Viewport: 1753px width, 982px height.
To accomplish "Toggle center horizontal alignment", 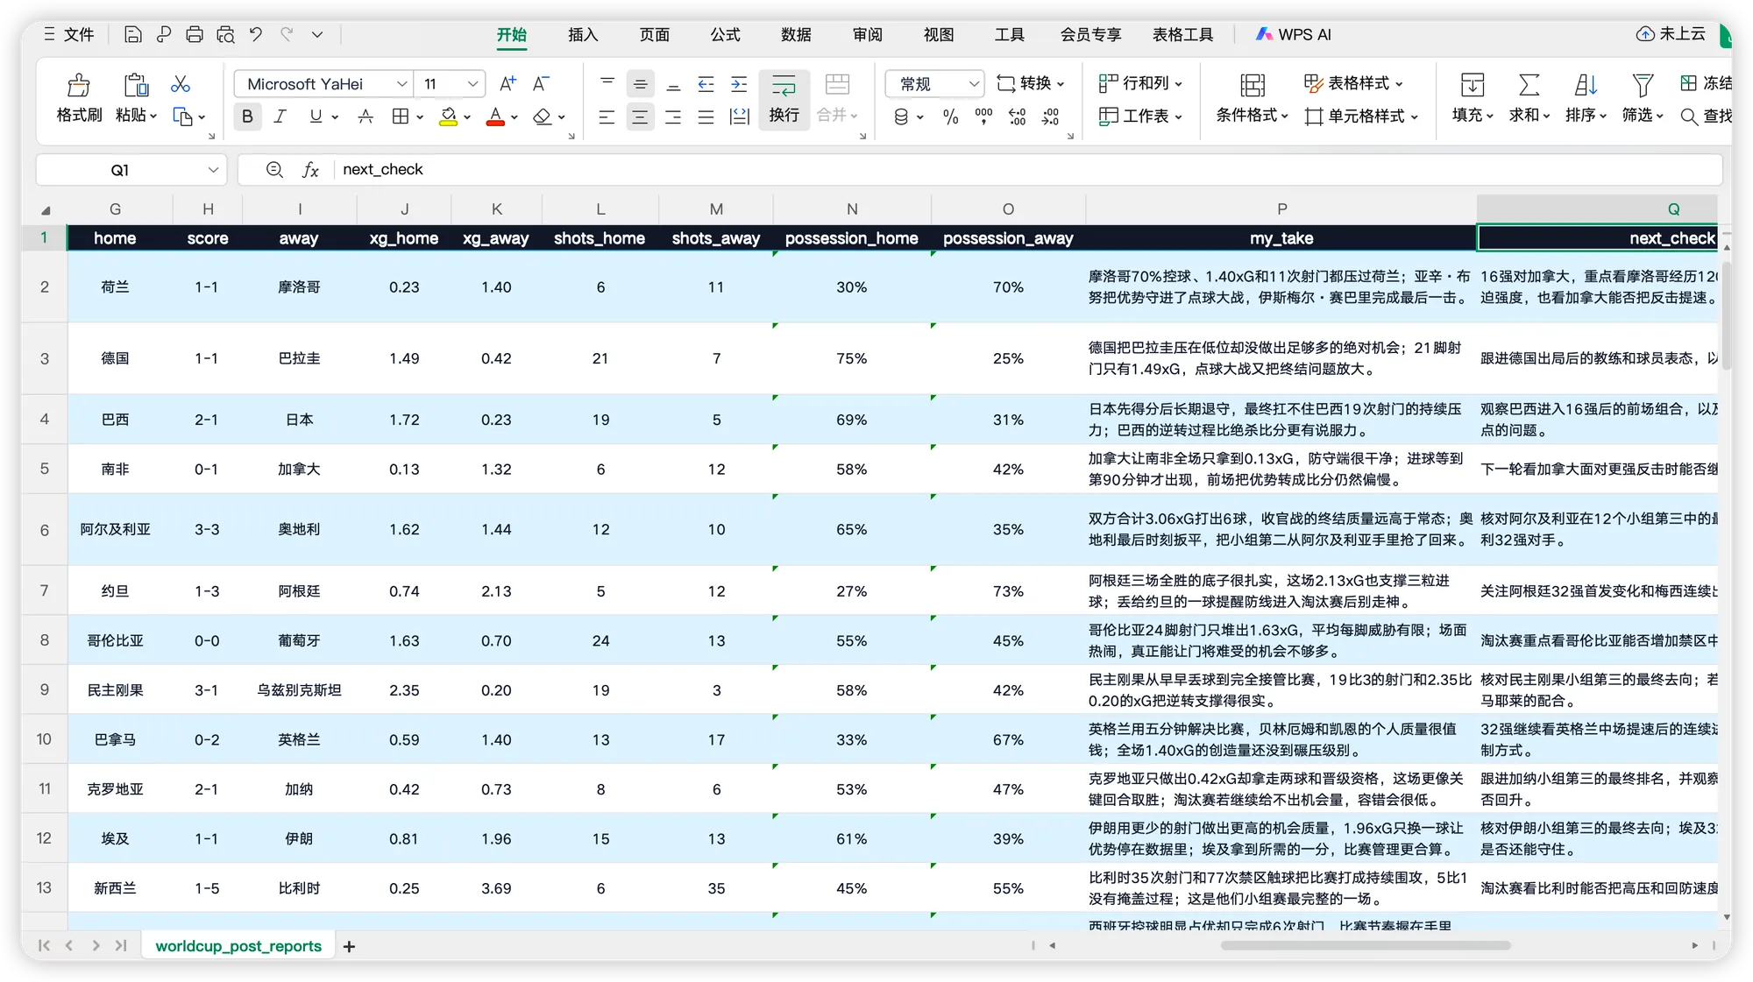I will (x=640, y=117).
